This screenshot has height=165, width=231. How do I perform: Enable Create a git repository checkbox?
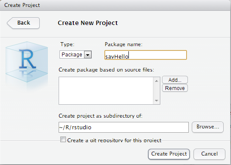(63, 140)
